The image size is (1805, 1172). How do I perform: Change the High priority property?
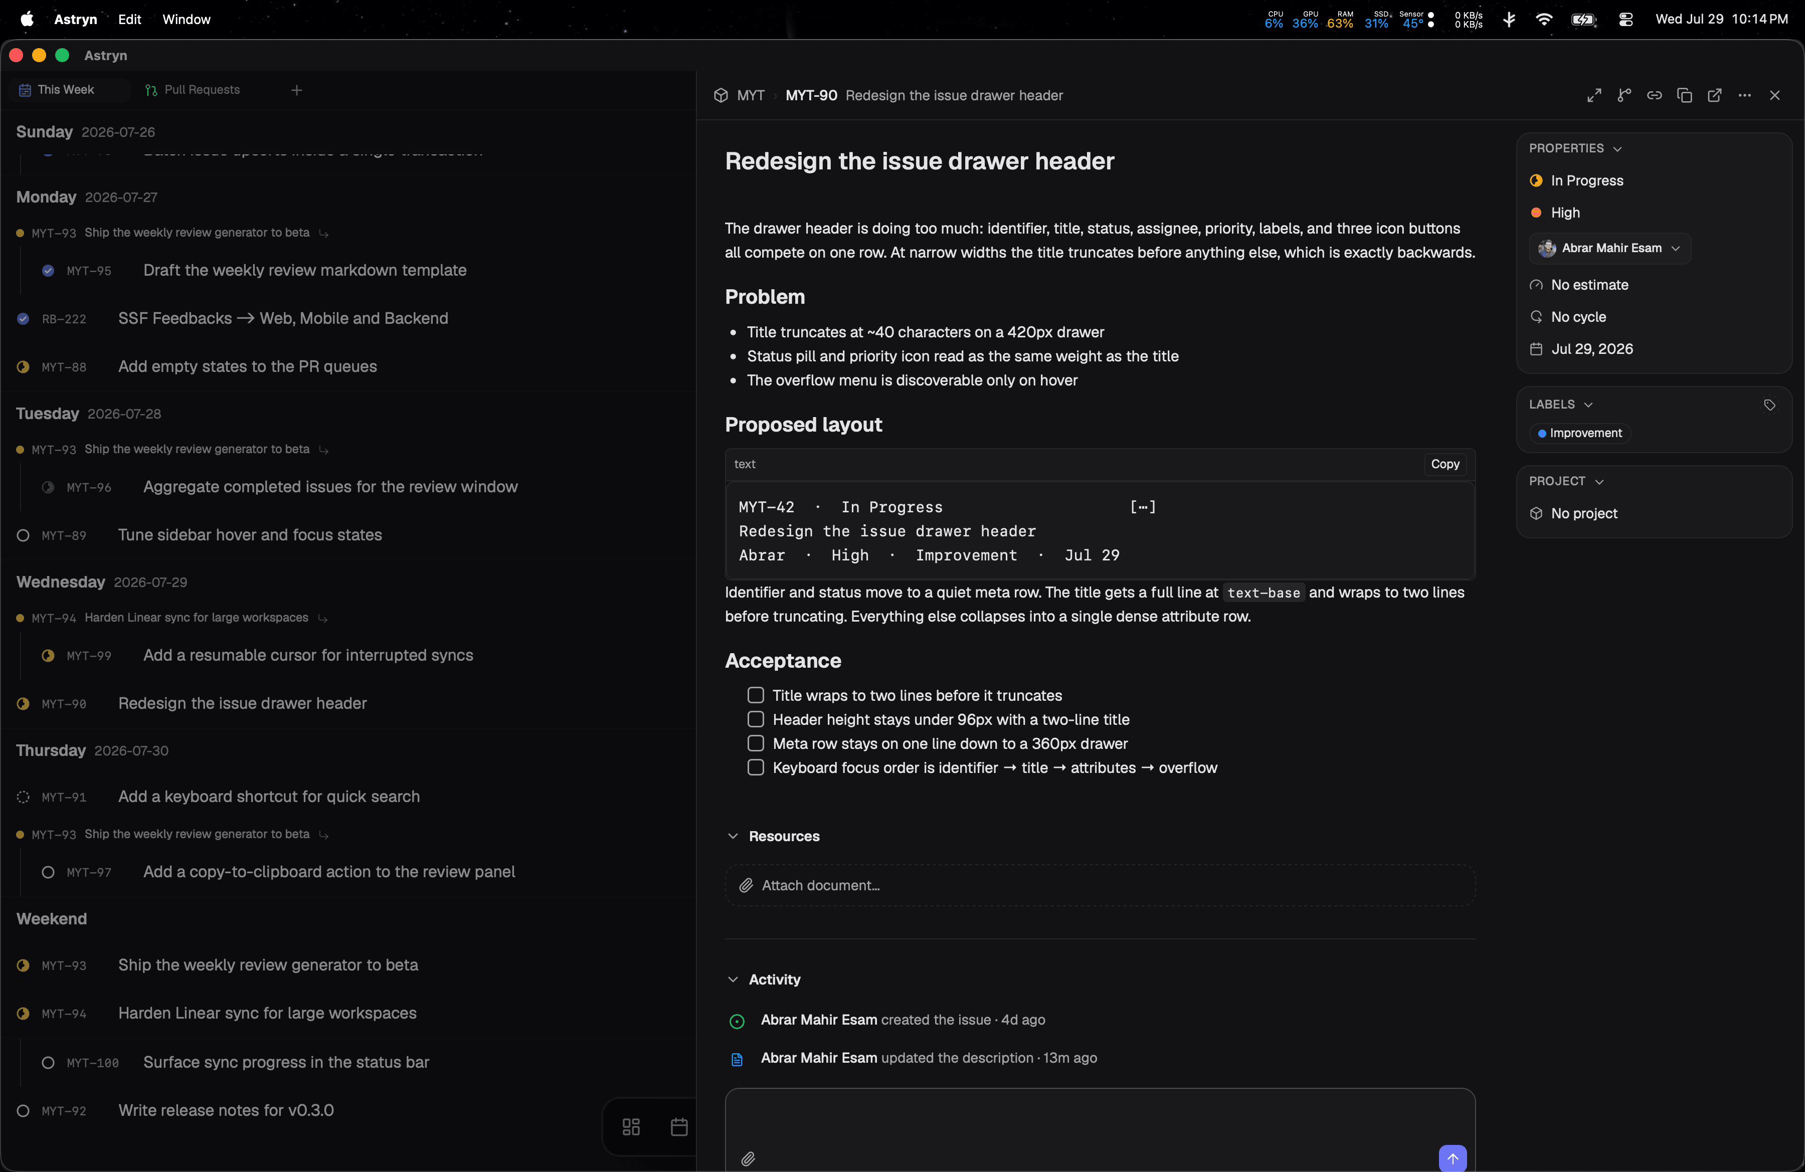click(1555, 213)
